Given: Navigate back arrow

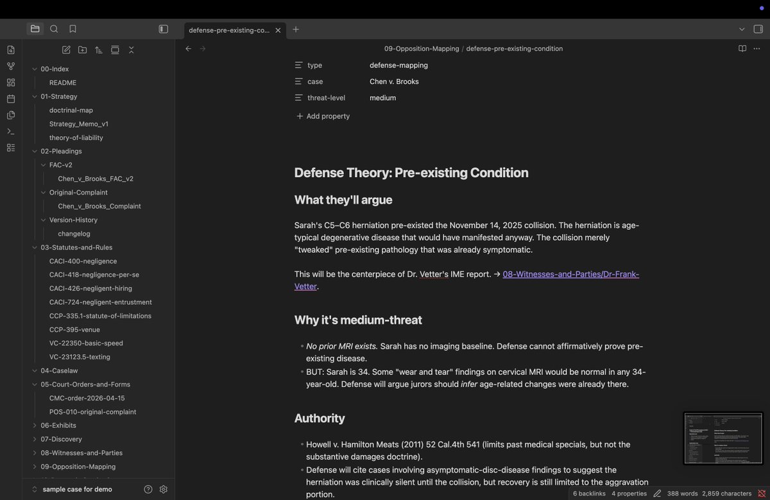Looking at the screenshot, I should coord(188,49).
